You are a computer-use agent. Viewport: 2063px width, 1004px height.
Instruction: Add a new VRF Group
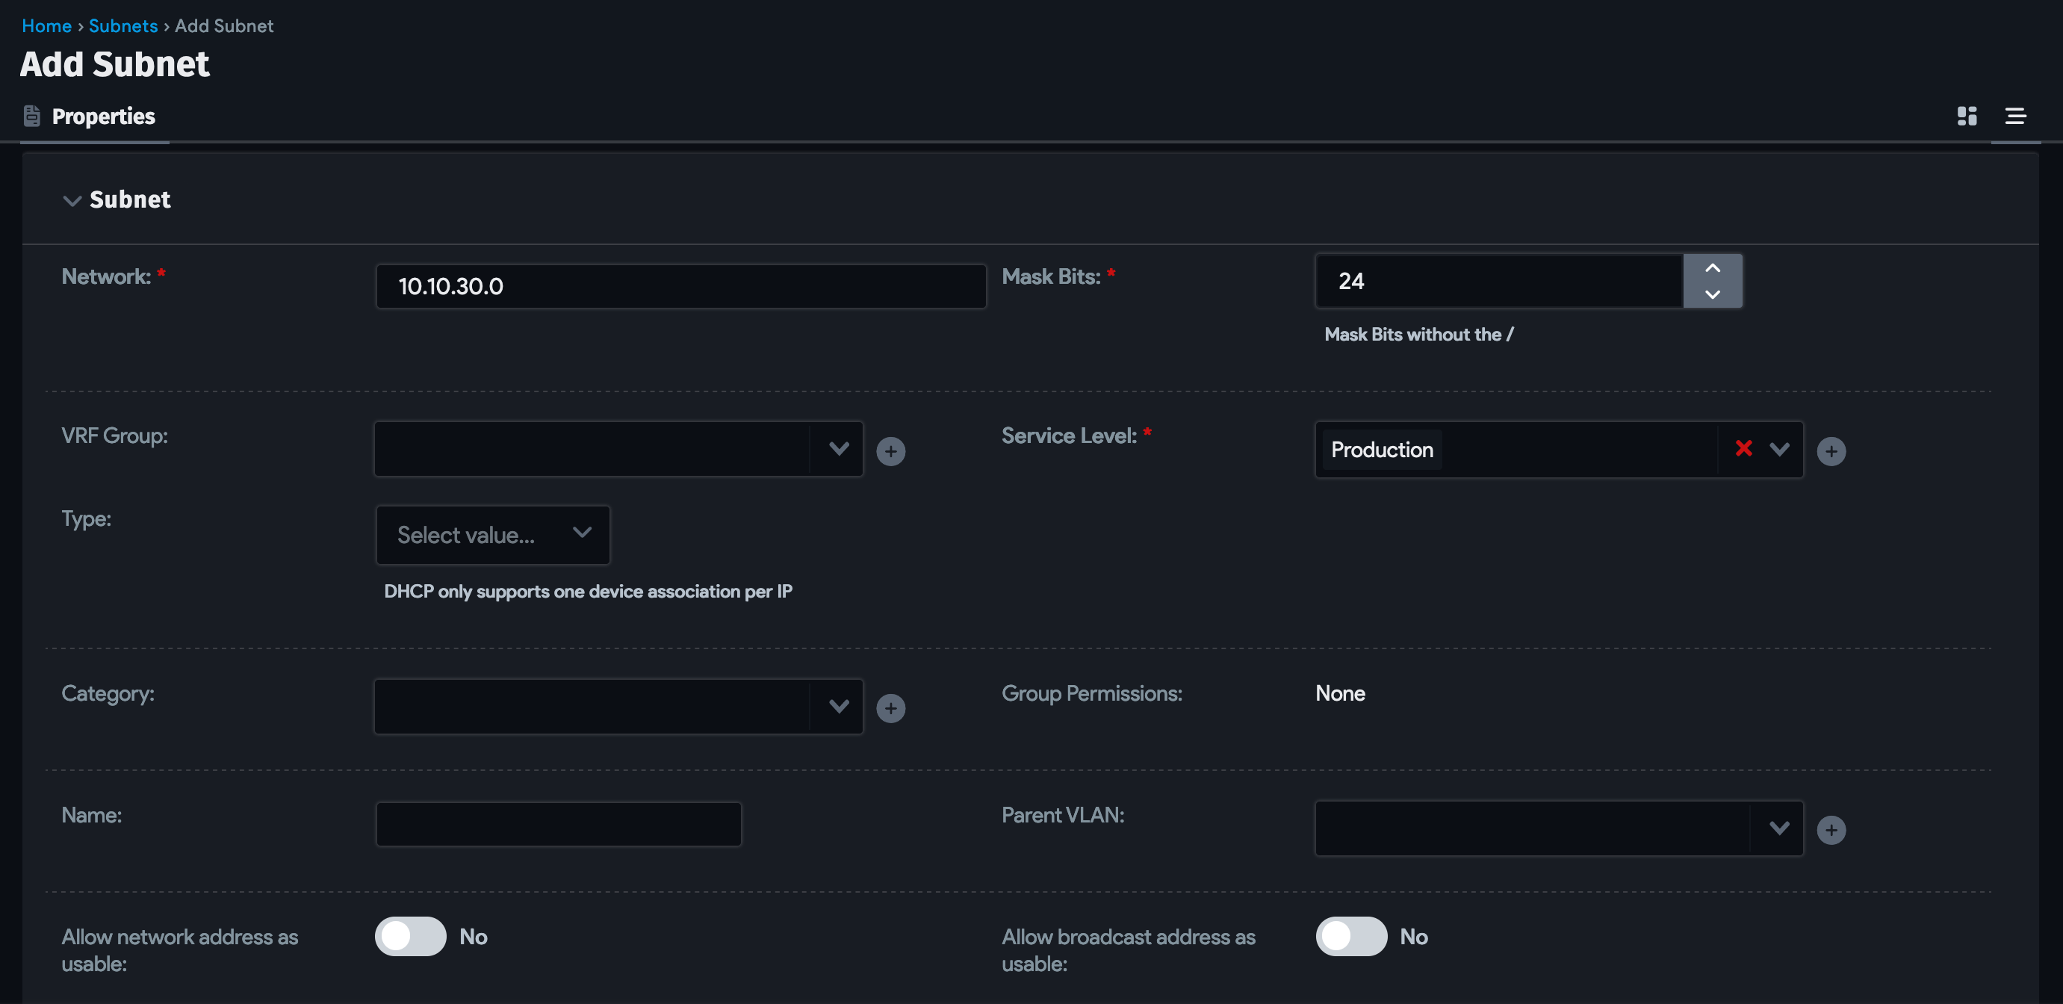click(x=891, y=450)
